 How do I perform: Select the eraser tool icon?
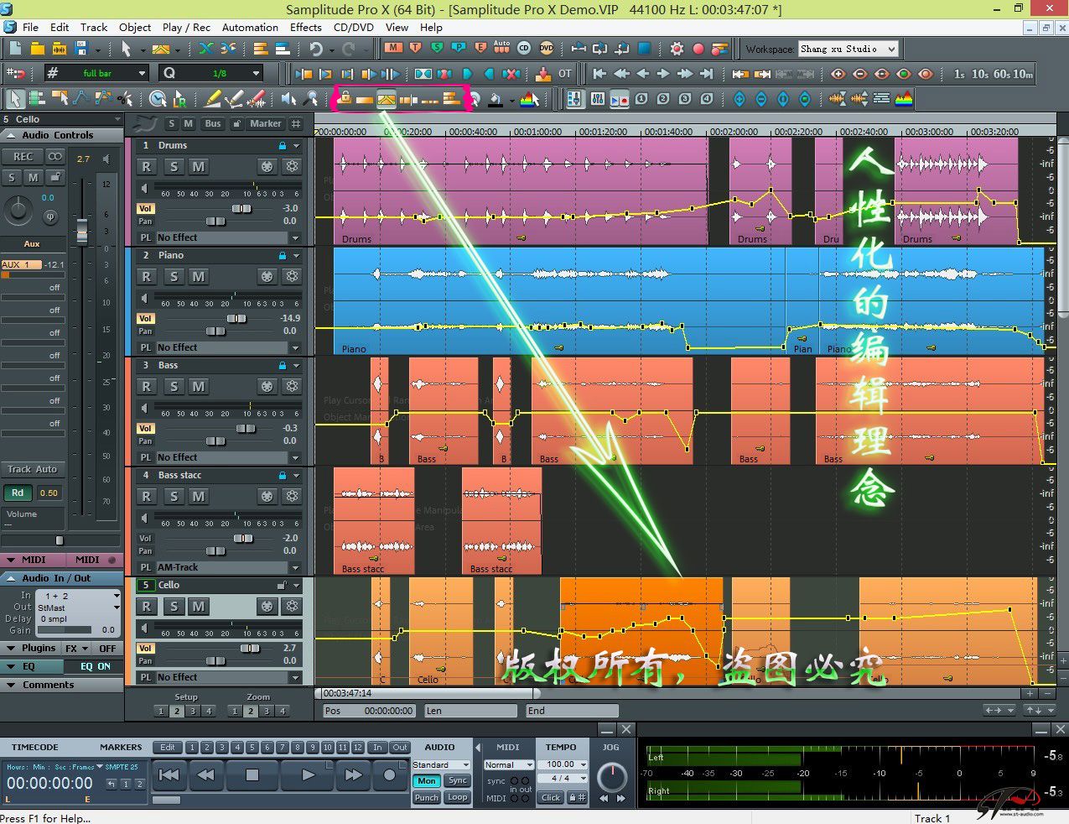click(257, 99)
